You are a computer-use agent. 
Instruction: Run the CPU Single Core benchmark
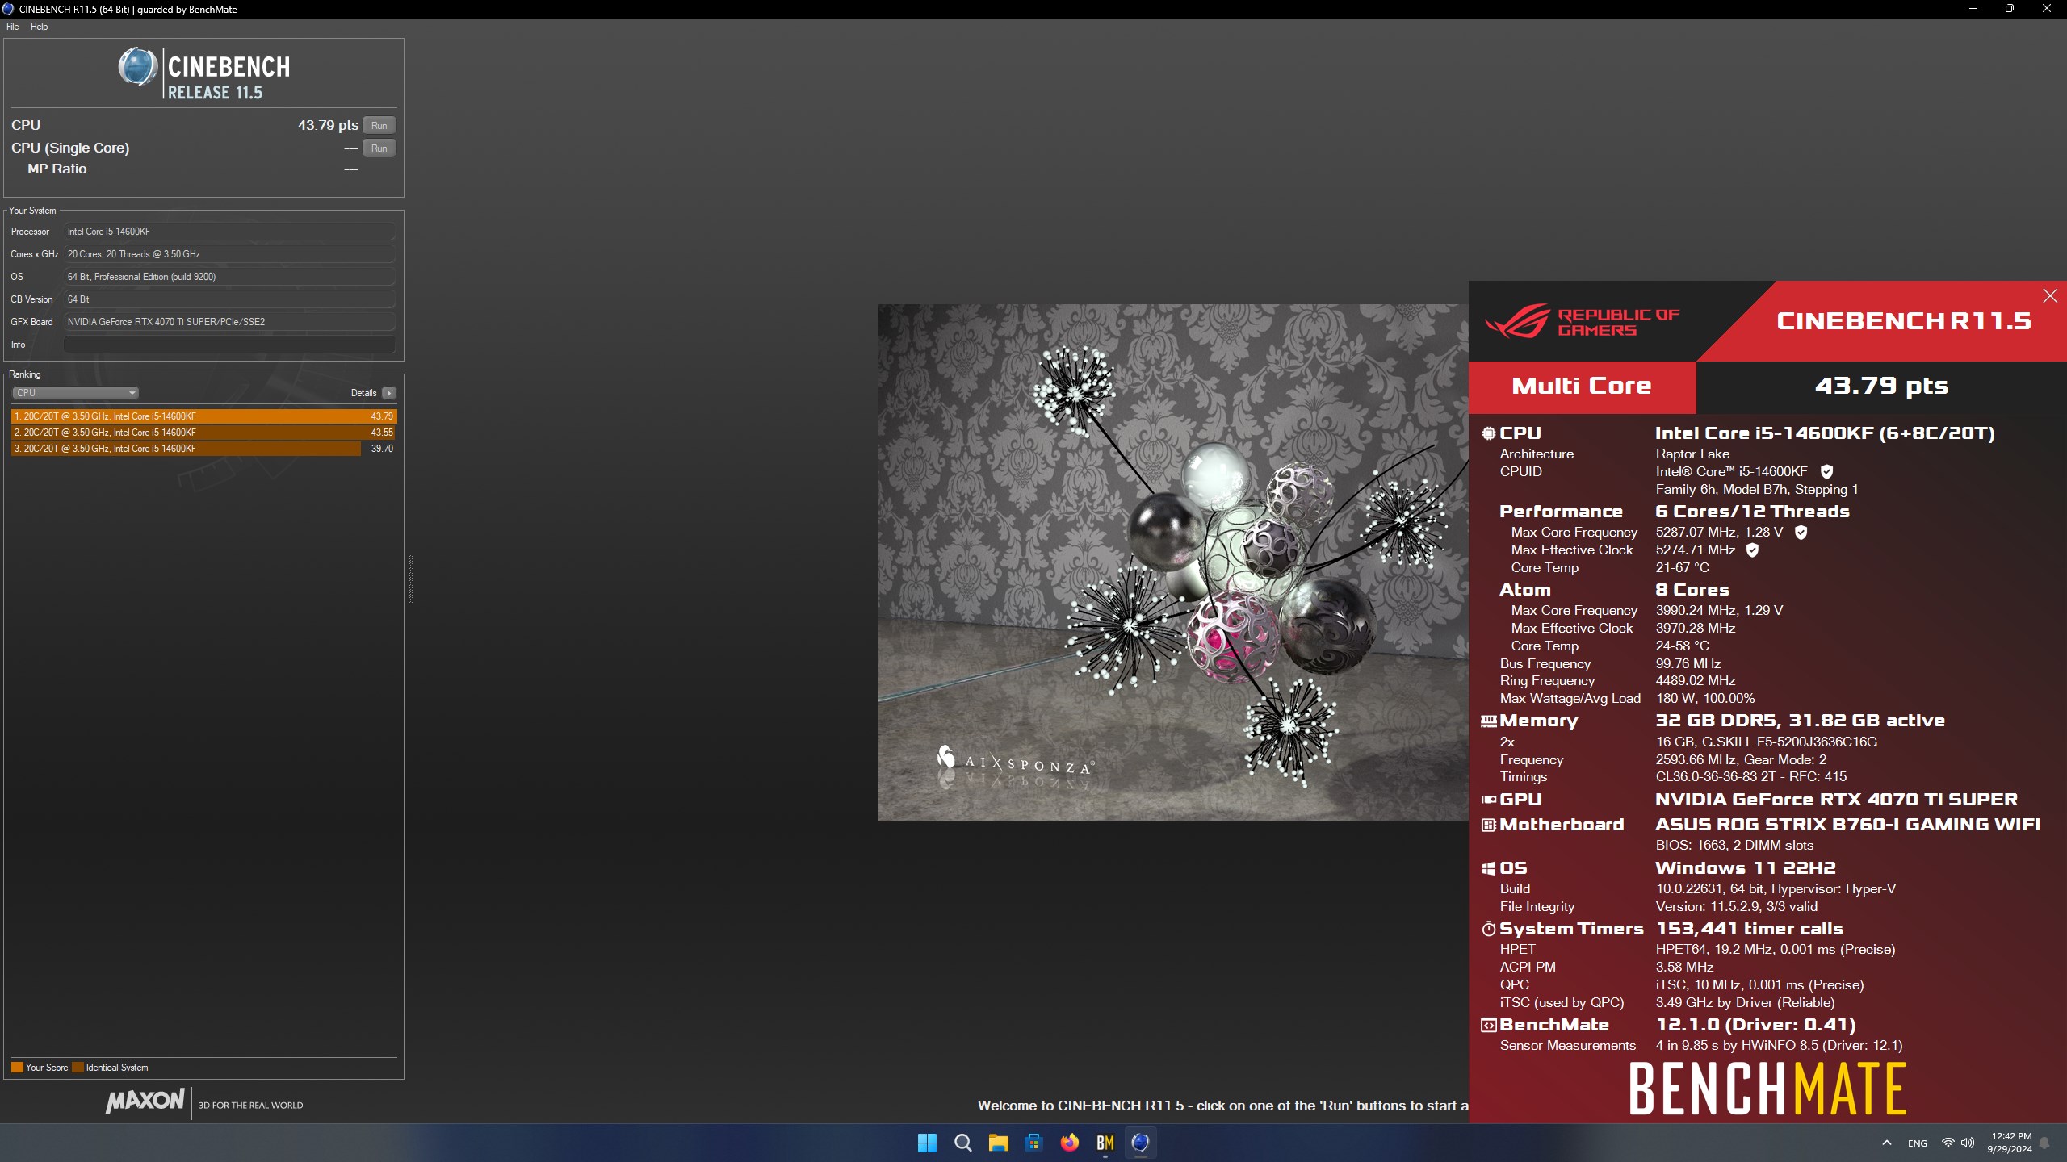pyautogui.click(x=379, y=148)
